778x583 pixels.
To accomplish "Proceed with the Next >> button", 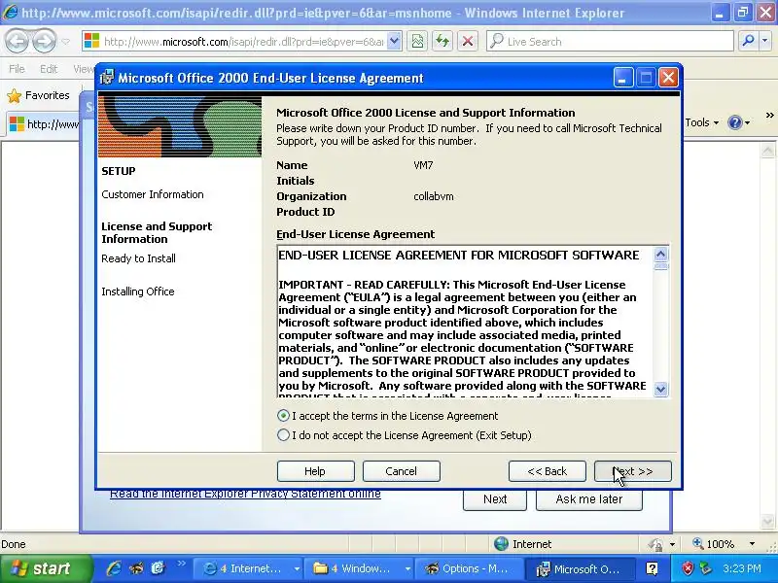I will 633,471.
